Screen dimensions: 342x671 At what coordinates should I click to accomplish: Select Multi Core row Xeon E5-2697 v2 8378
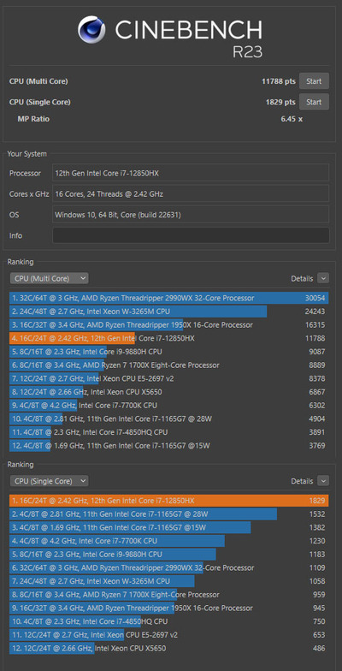pyautogui.click(x=169, y=378)
